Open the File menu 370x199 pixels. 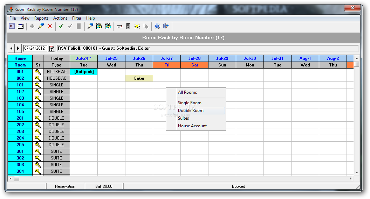click(x=13, y=18)
